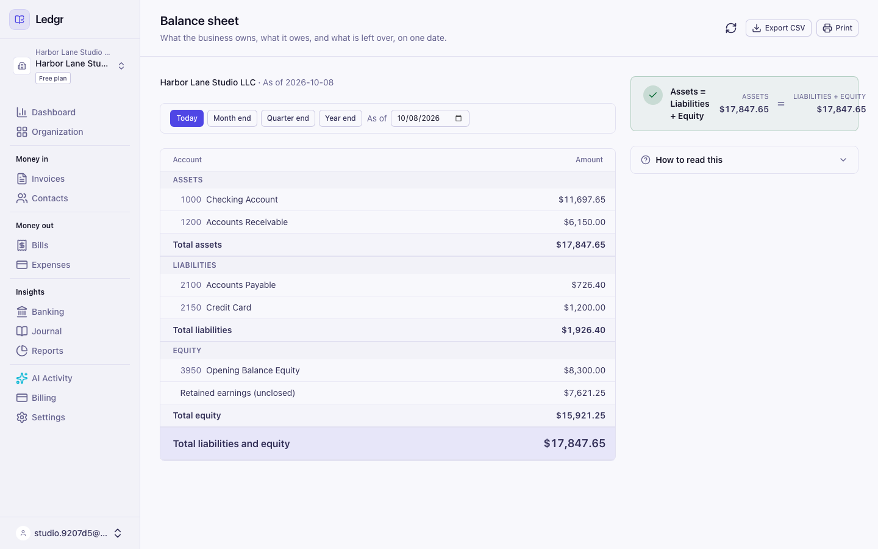878x549 pixels.
Task: Select the Quarter end preset
Action: (x=288, y=118)
